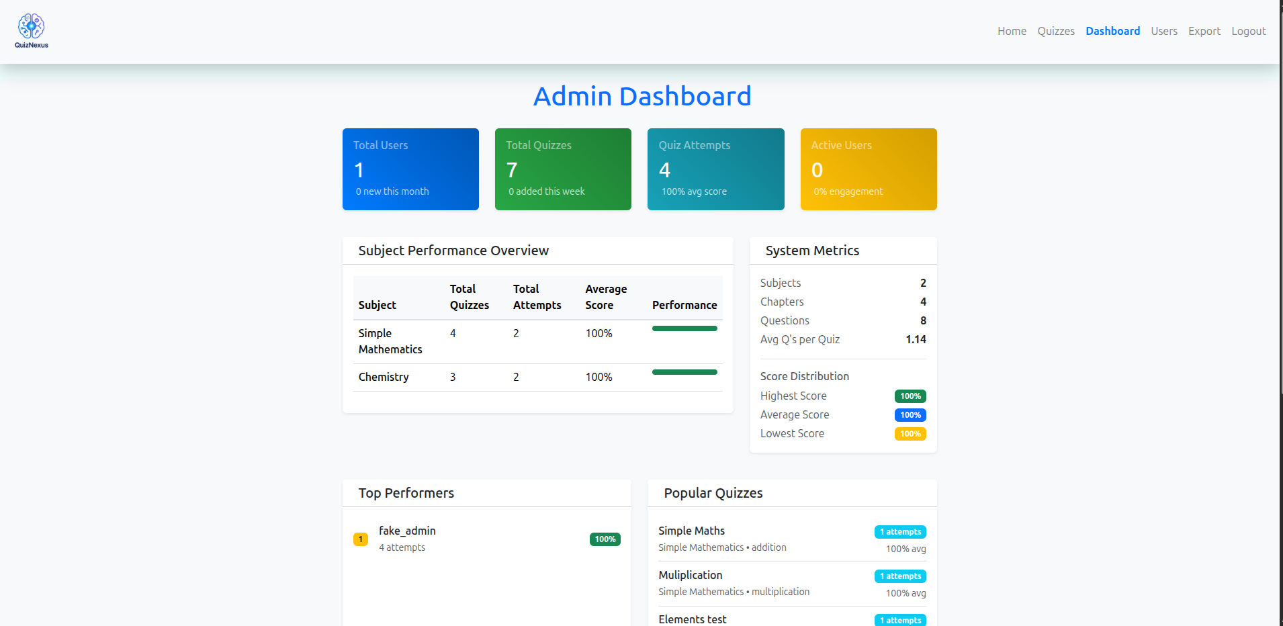Screen dimensions: 1283x626
Task: Open the Home nav link
Action: click(x=1012, y=31)
